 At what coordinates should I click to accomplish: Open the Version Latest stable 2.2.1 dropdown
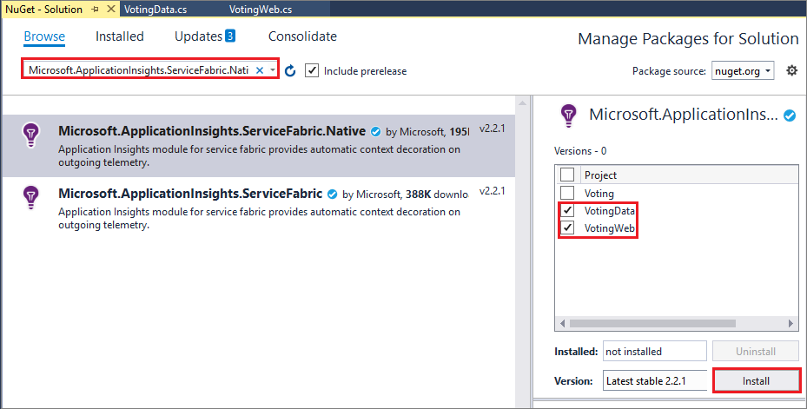pos(655,381)
